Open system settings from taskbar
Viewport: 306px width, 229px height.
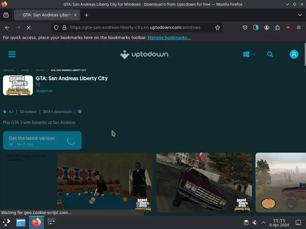pos(52,222)
